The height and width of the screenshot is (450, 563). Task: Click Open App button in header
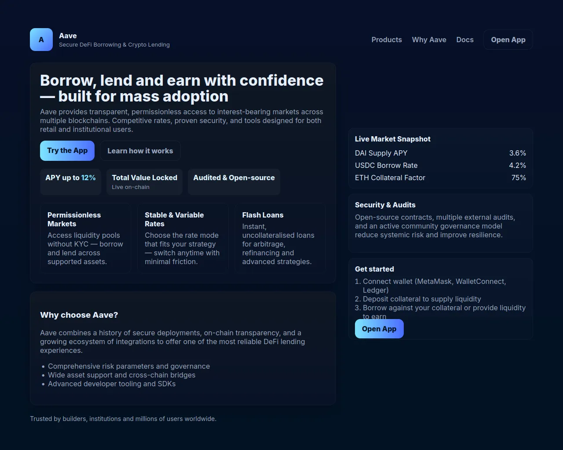click(508, 40)
